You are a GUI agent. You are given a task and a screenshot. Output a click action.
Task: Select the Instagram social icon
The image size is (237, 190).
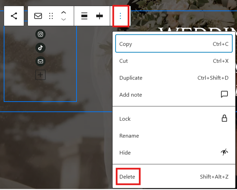(40, 34)
